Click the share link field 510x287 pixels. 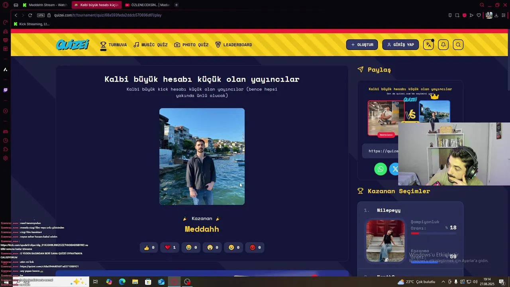click(380, 151)
